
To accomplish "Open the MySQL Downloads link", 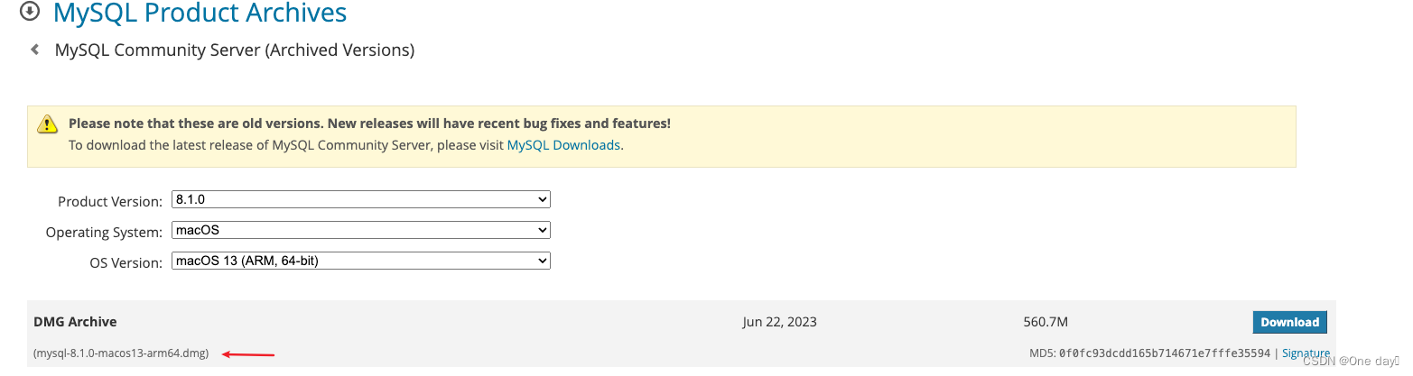I will tap(563, 144).
